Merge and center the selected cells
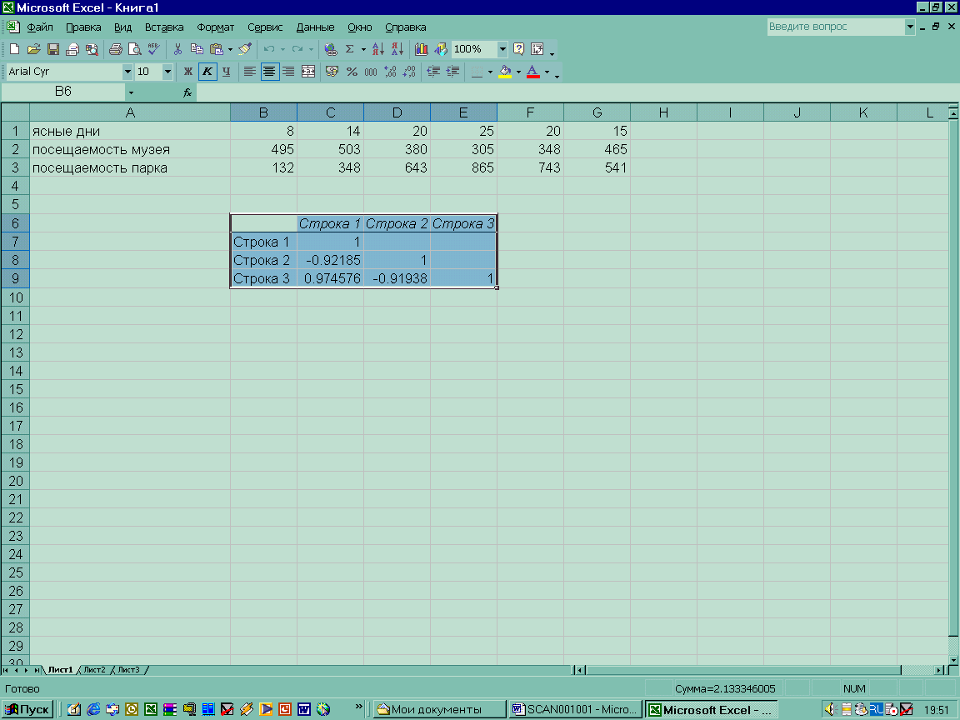 (308, 72)
